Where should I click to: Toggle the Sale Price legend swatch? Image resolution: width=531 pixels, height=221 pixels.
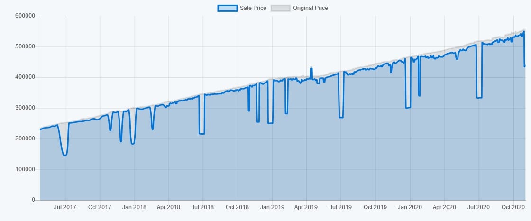tap(228, 8)
